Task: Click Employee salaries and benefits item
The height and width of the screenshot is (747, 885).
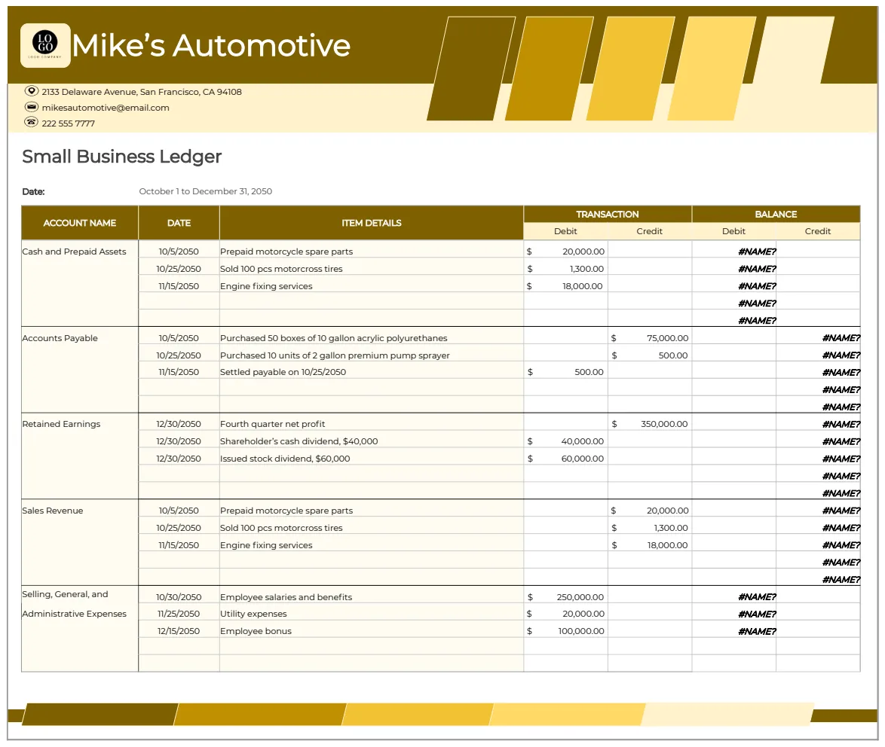Action: pos(286,597)
